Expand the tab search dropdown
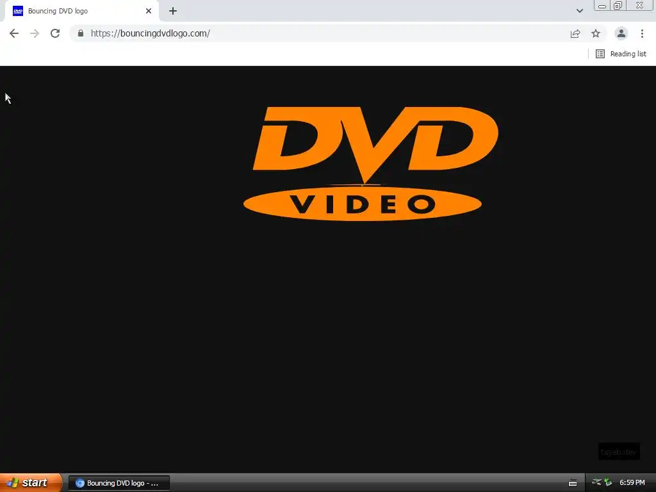This screenshot has width=656, height=492. pyautogui.click(x=579, y=11)
